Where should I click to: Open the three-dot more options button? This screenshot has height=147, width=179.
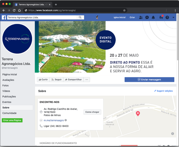[x=87, y=80]
